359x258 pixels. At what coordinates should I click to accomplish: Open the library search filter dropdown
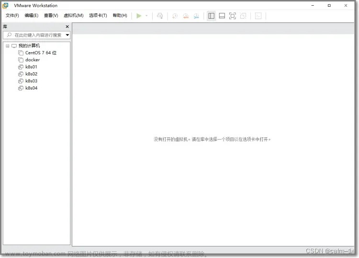67,35
